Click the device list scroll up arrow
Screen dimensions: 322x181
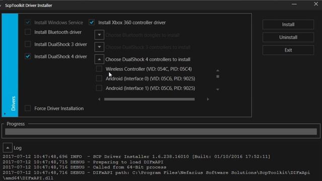pyautogui.click(x=218, y=70)
